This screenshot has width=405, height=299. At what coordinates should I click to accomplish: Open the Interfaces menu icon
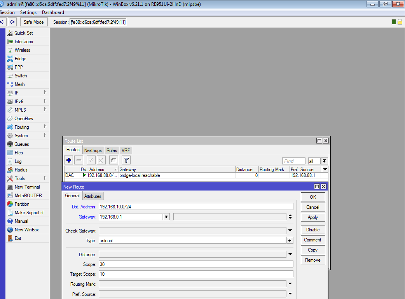pyautogui.click(x=10, y=42)
